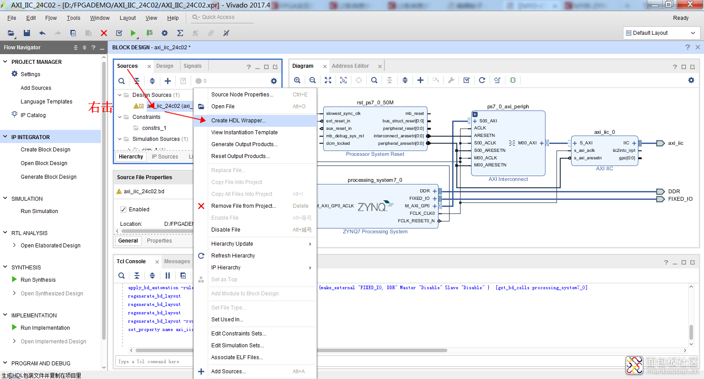Expand the S00_AXI port on ps7_0_axi_periph
This screenshot has width=704, height=379.
point(475,121)
